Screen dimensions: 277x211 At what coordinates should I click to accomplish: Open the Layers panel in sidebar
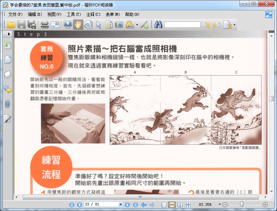[x=8, y=75]
